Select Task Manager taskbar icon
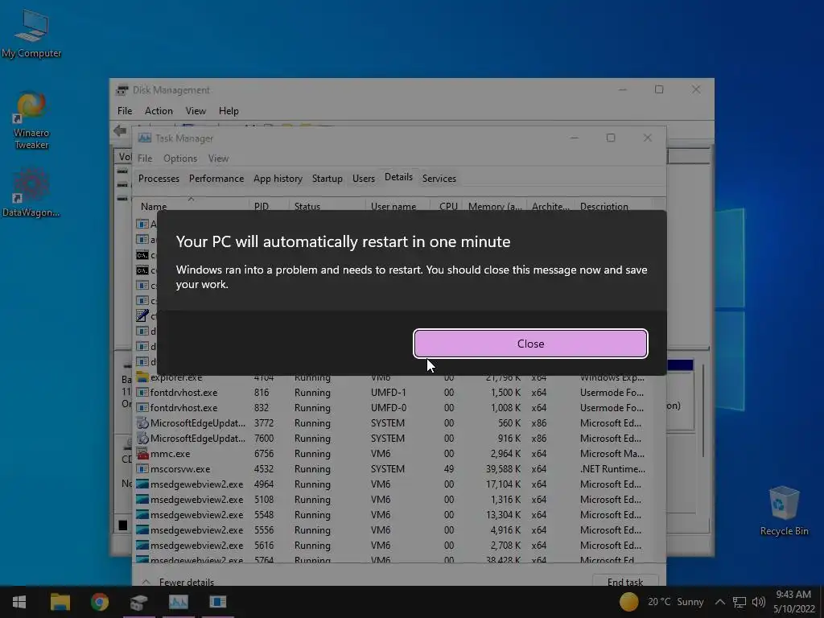 coord(178,602)
